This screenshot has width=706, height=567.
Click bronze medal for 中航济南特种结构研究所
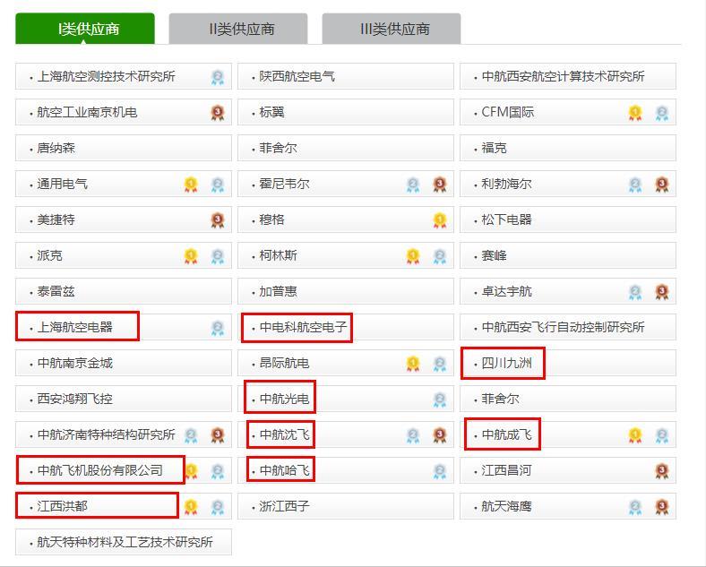point(218,435)
